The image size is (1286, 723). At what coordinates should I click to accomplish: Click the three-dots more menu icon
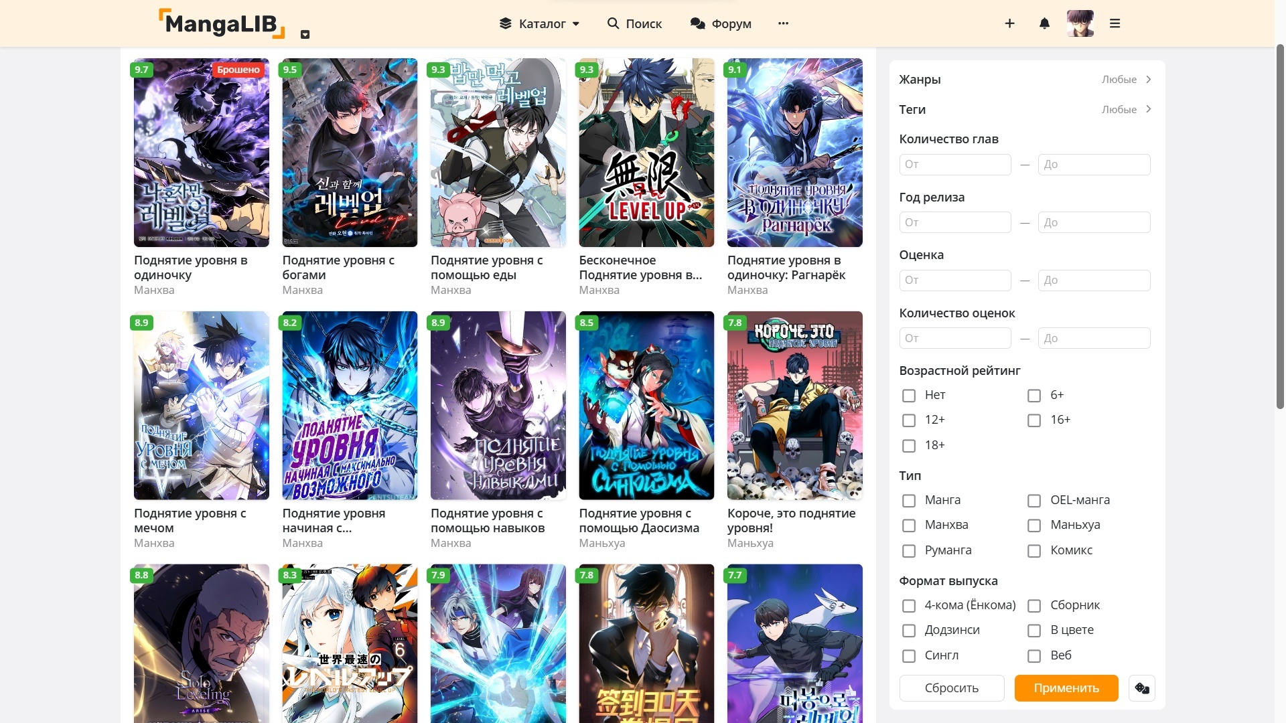[783, 23]
